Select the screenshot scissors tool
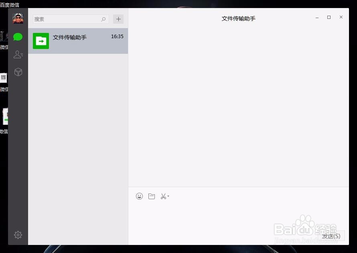Image resolution: width=357 pixels, height=253 pixels. coord(163,196)
